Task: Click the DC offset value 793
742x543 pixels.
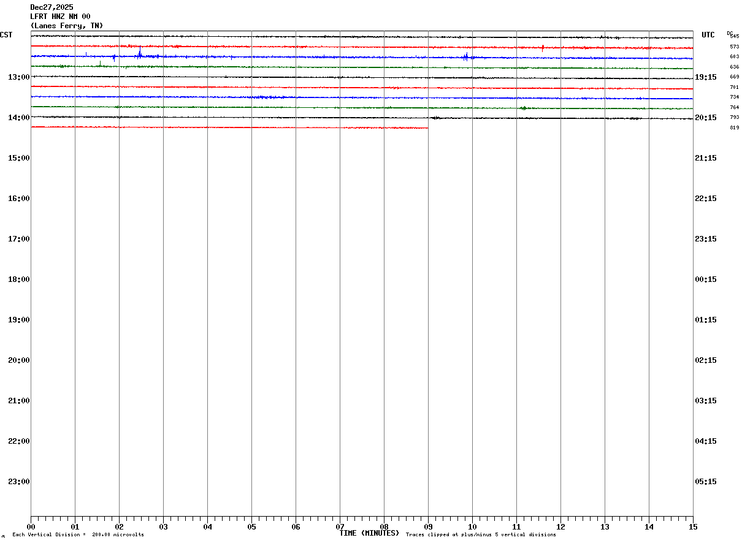Action: pyautogui.click(x=735, y=117)
